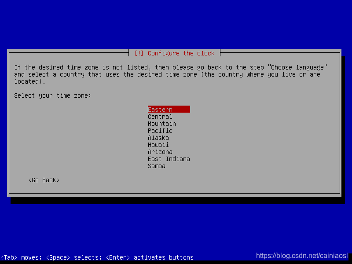Choose Central time zone
This screenshot has height=264, width=352.
(x=160, y=117)
